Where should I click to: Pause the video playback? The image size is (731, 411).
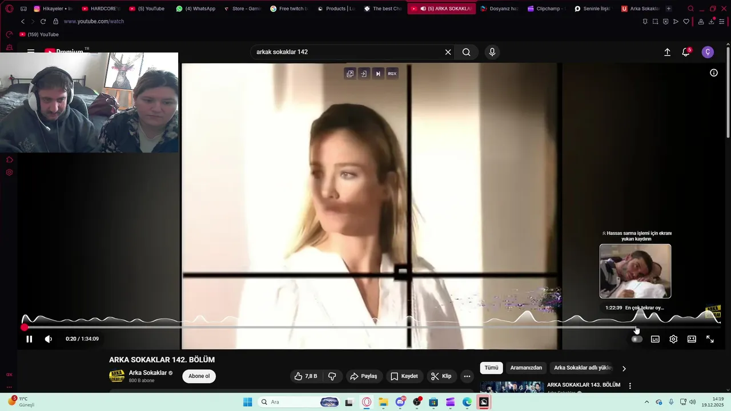[x=29, y=339]
